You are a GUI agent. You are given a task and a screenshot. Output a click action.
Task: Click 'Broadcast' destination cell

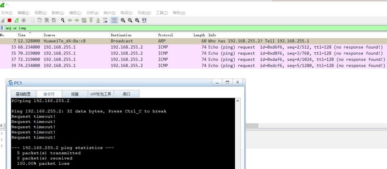[x=122, y=41]
